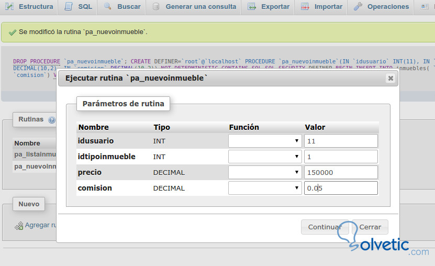Click the Nombre header in dialog
Viewport: 435px width, 266px height.
pos(94,127)
